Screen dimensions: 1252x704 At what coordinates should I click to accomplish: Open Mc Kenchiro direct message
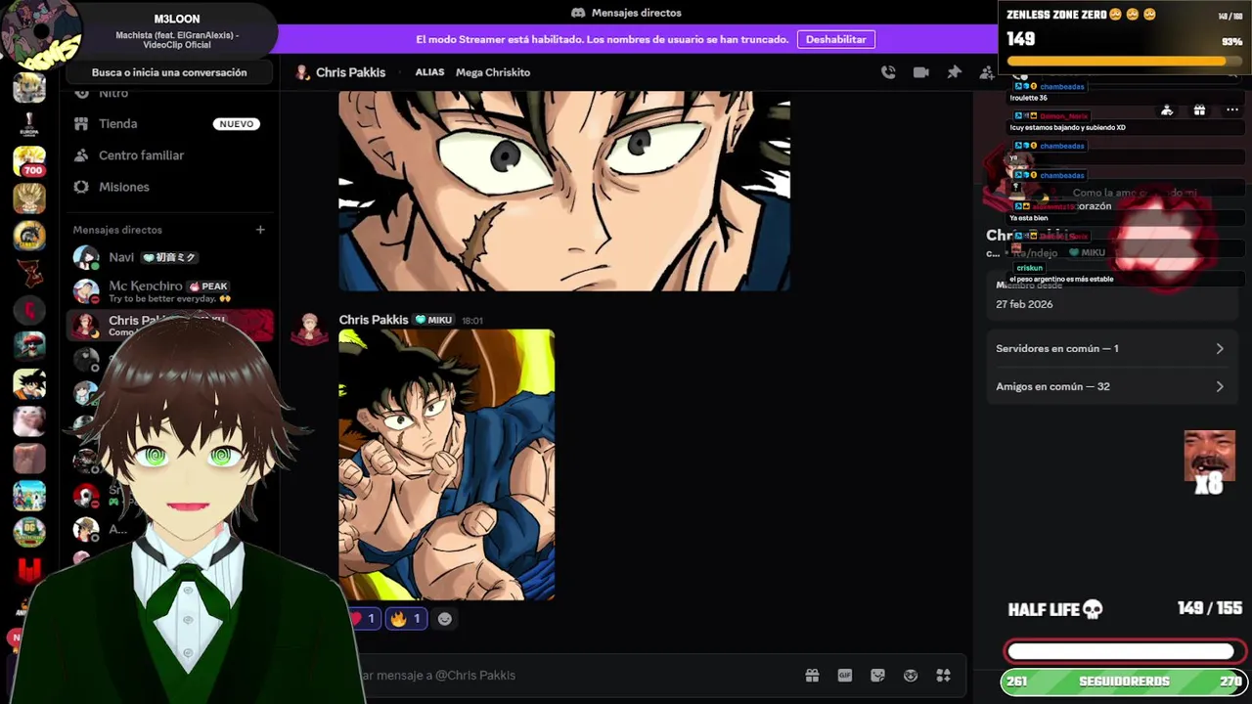171,291
